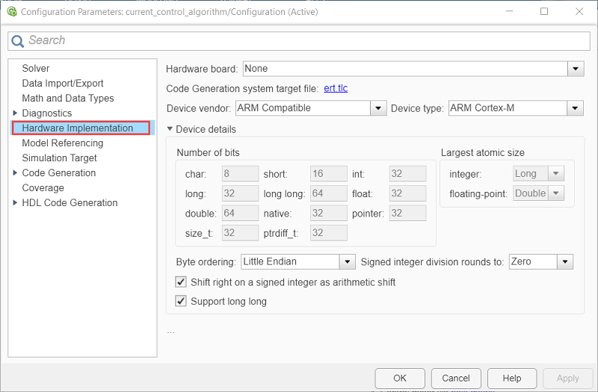The height and width of the screenshot is (392, 598).
Task: Enable Shift right as arithmetic shift checkbox
Action: click(180, 282)
